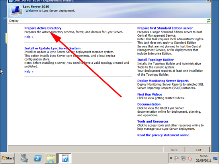Open the Start menu
This screenshot has width=219, height=164.
pos(8,158)
